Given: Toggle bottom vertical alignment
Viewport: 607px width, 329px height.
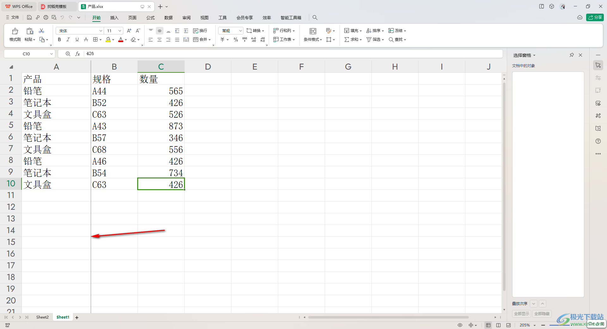Looking at the screenshot, I should [x=169, y=31].
